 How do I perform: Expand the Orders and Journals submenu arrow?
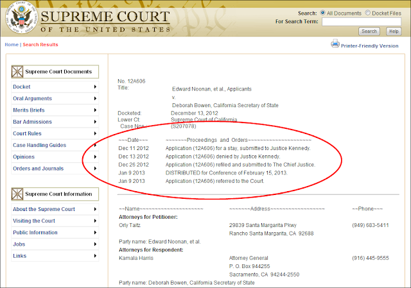(95, 168)
